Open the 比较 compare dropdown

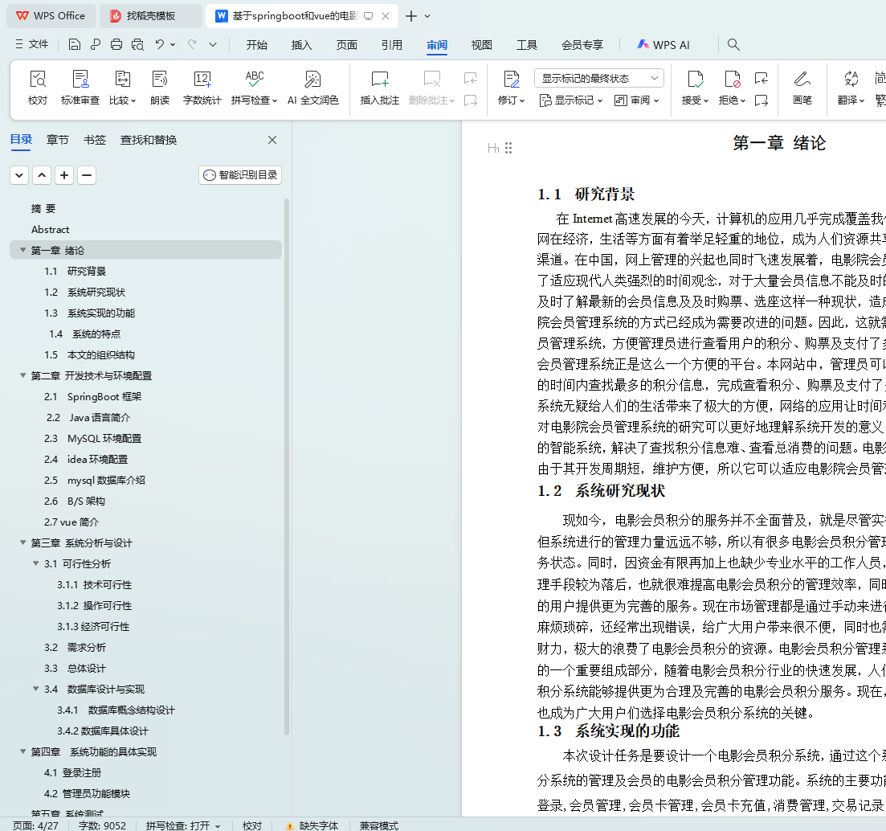pos(123,87)
